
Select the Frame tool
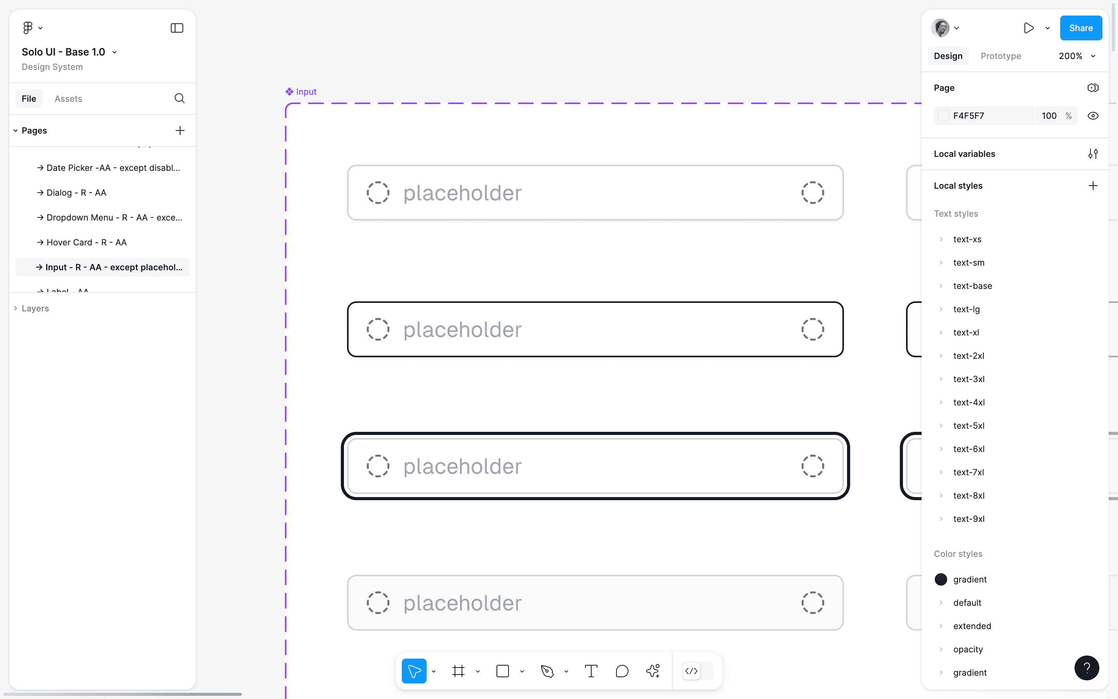pyautogui.click(x=458, y=671)
